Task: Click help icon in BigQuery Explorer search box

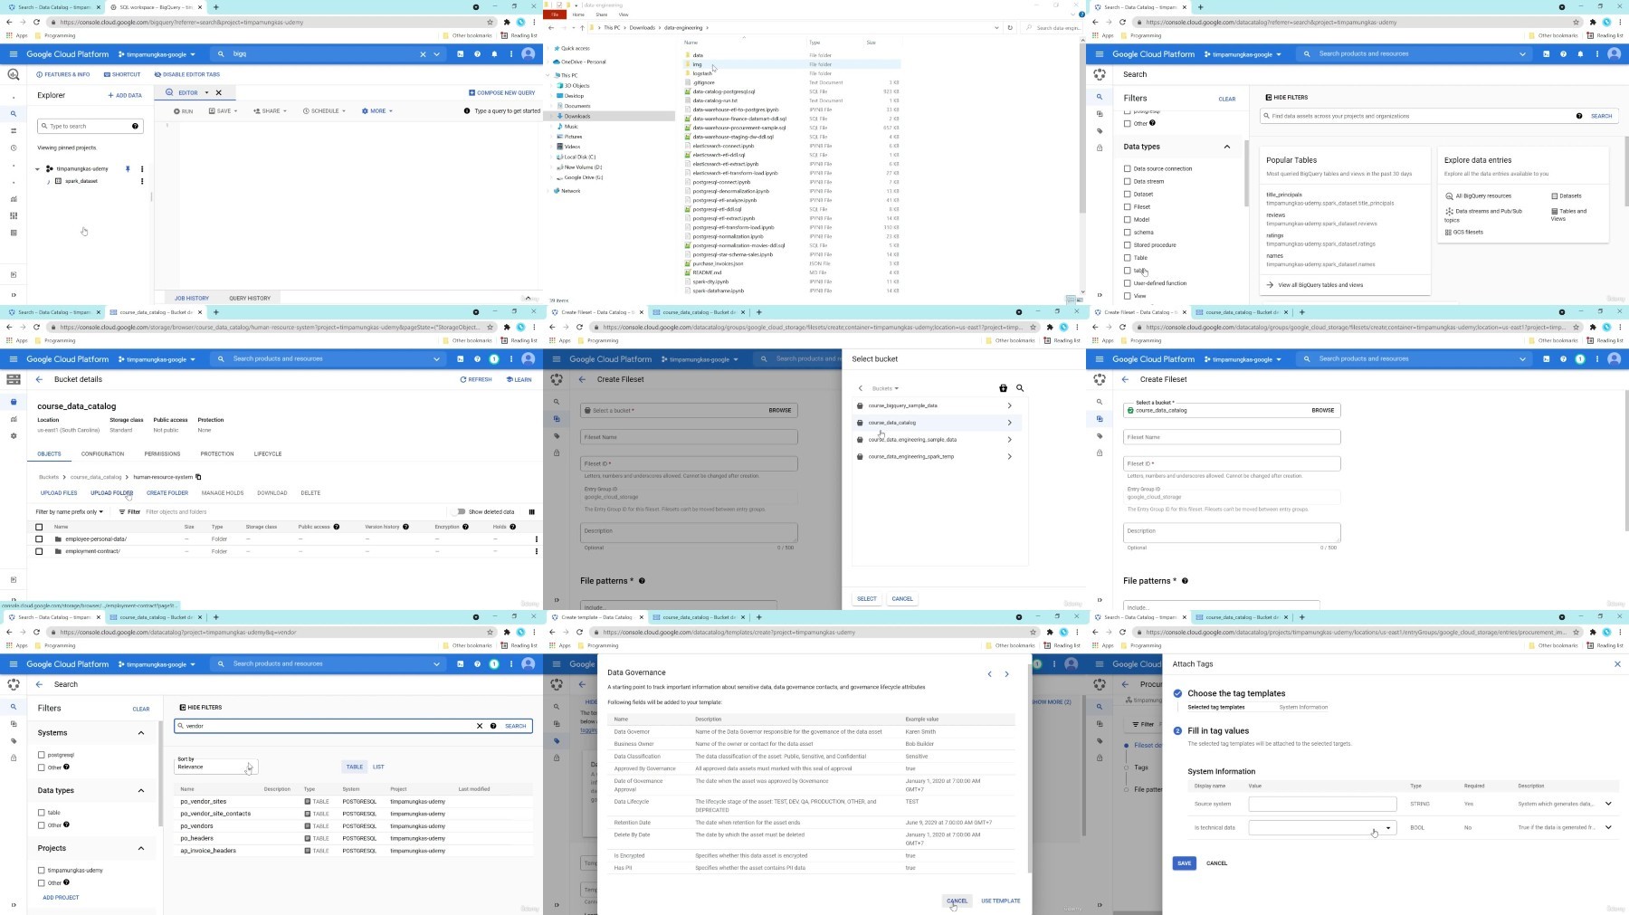Action: 135,126
